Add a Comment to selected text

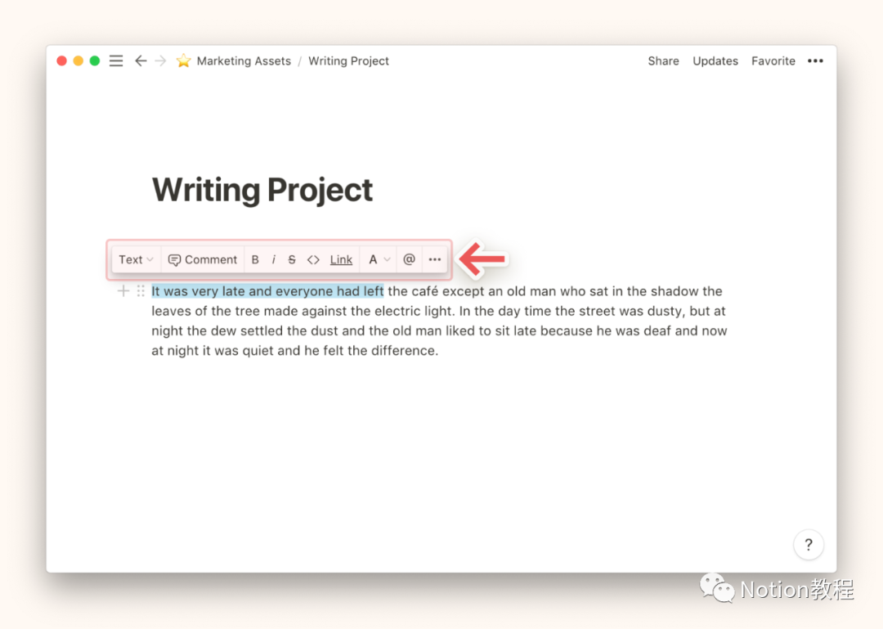(203, 260)
